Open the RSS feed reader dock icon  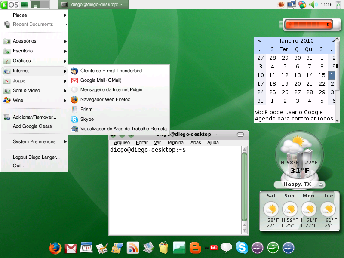(133, 248)
